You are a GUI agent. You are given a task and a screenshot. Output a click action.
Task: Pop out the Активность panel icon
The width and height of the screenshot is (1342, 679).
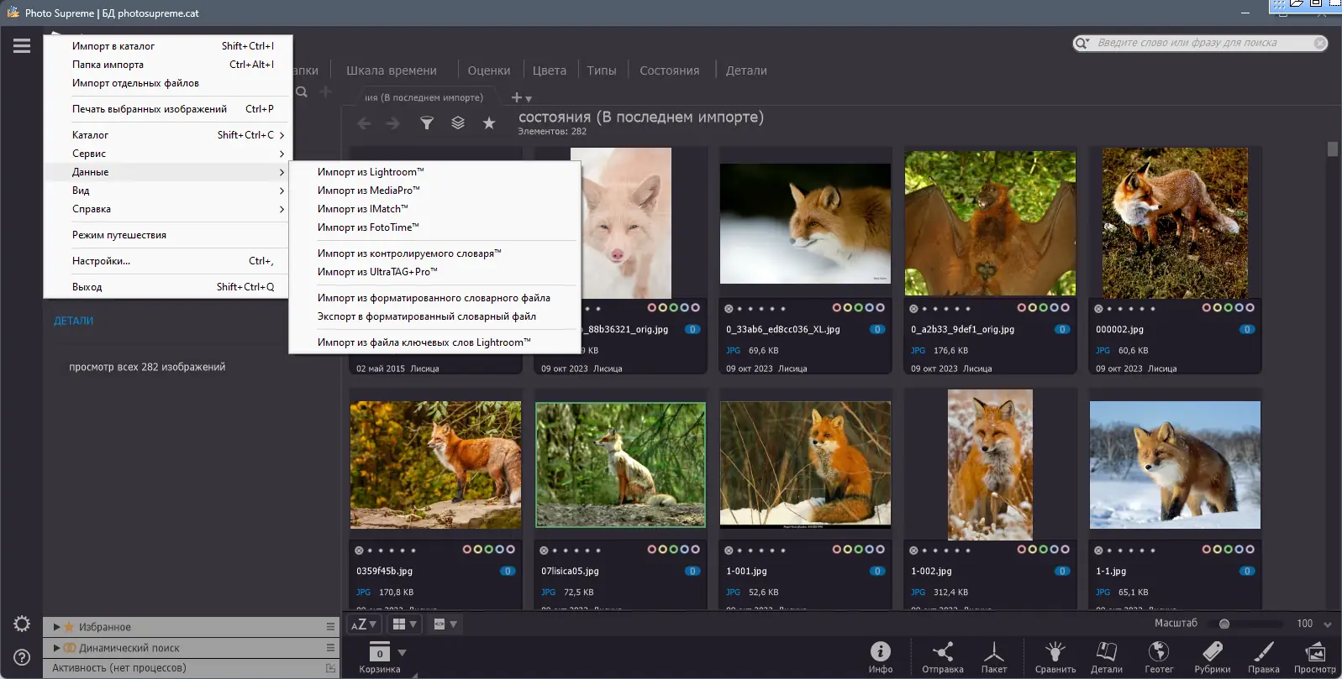pos(331,668)
